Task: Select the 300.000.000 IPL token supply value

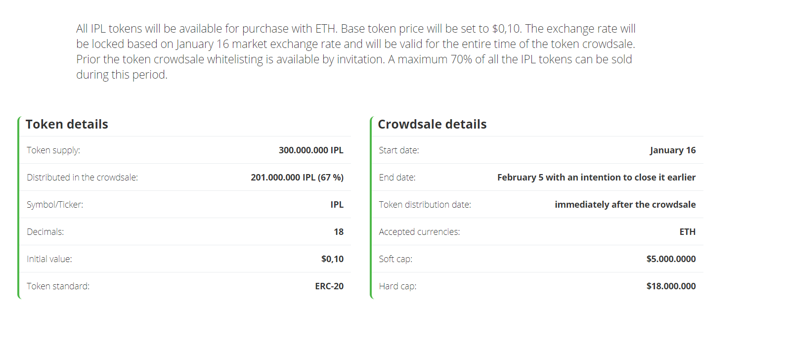Action: pyautogui.click(x=311, y=150)
